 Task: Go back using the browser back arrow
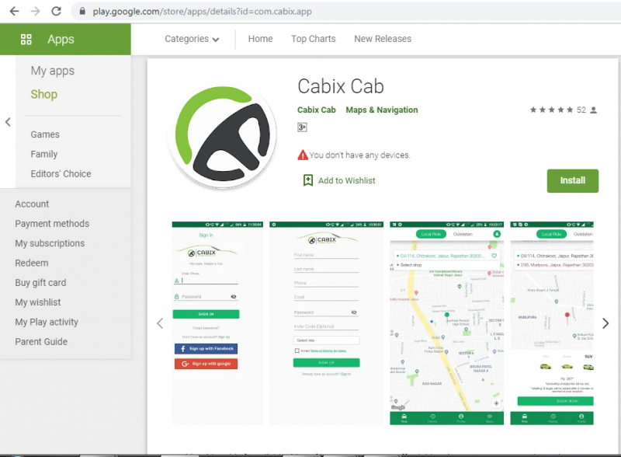click(14, 11)
